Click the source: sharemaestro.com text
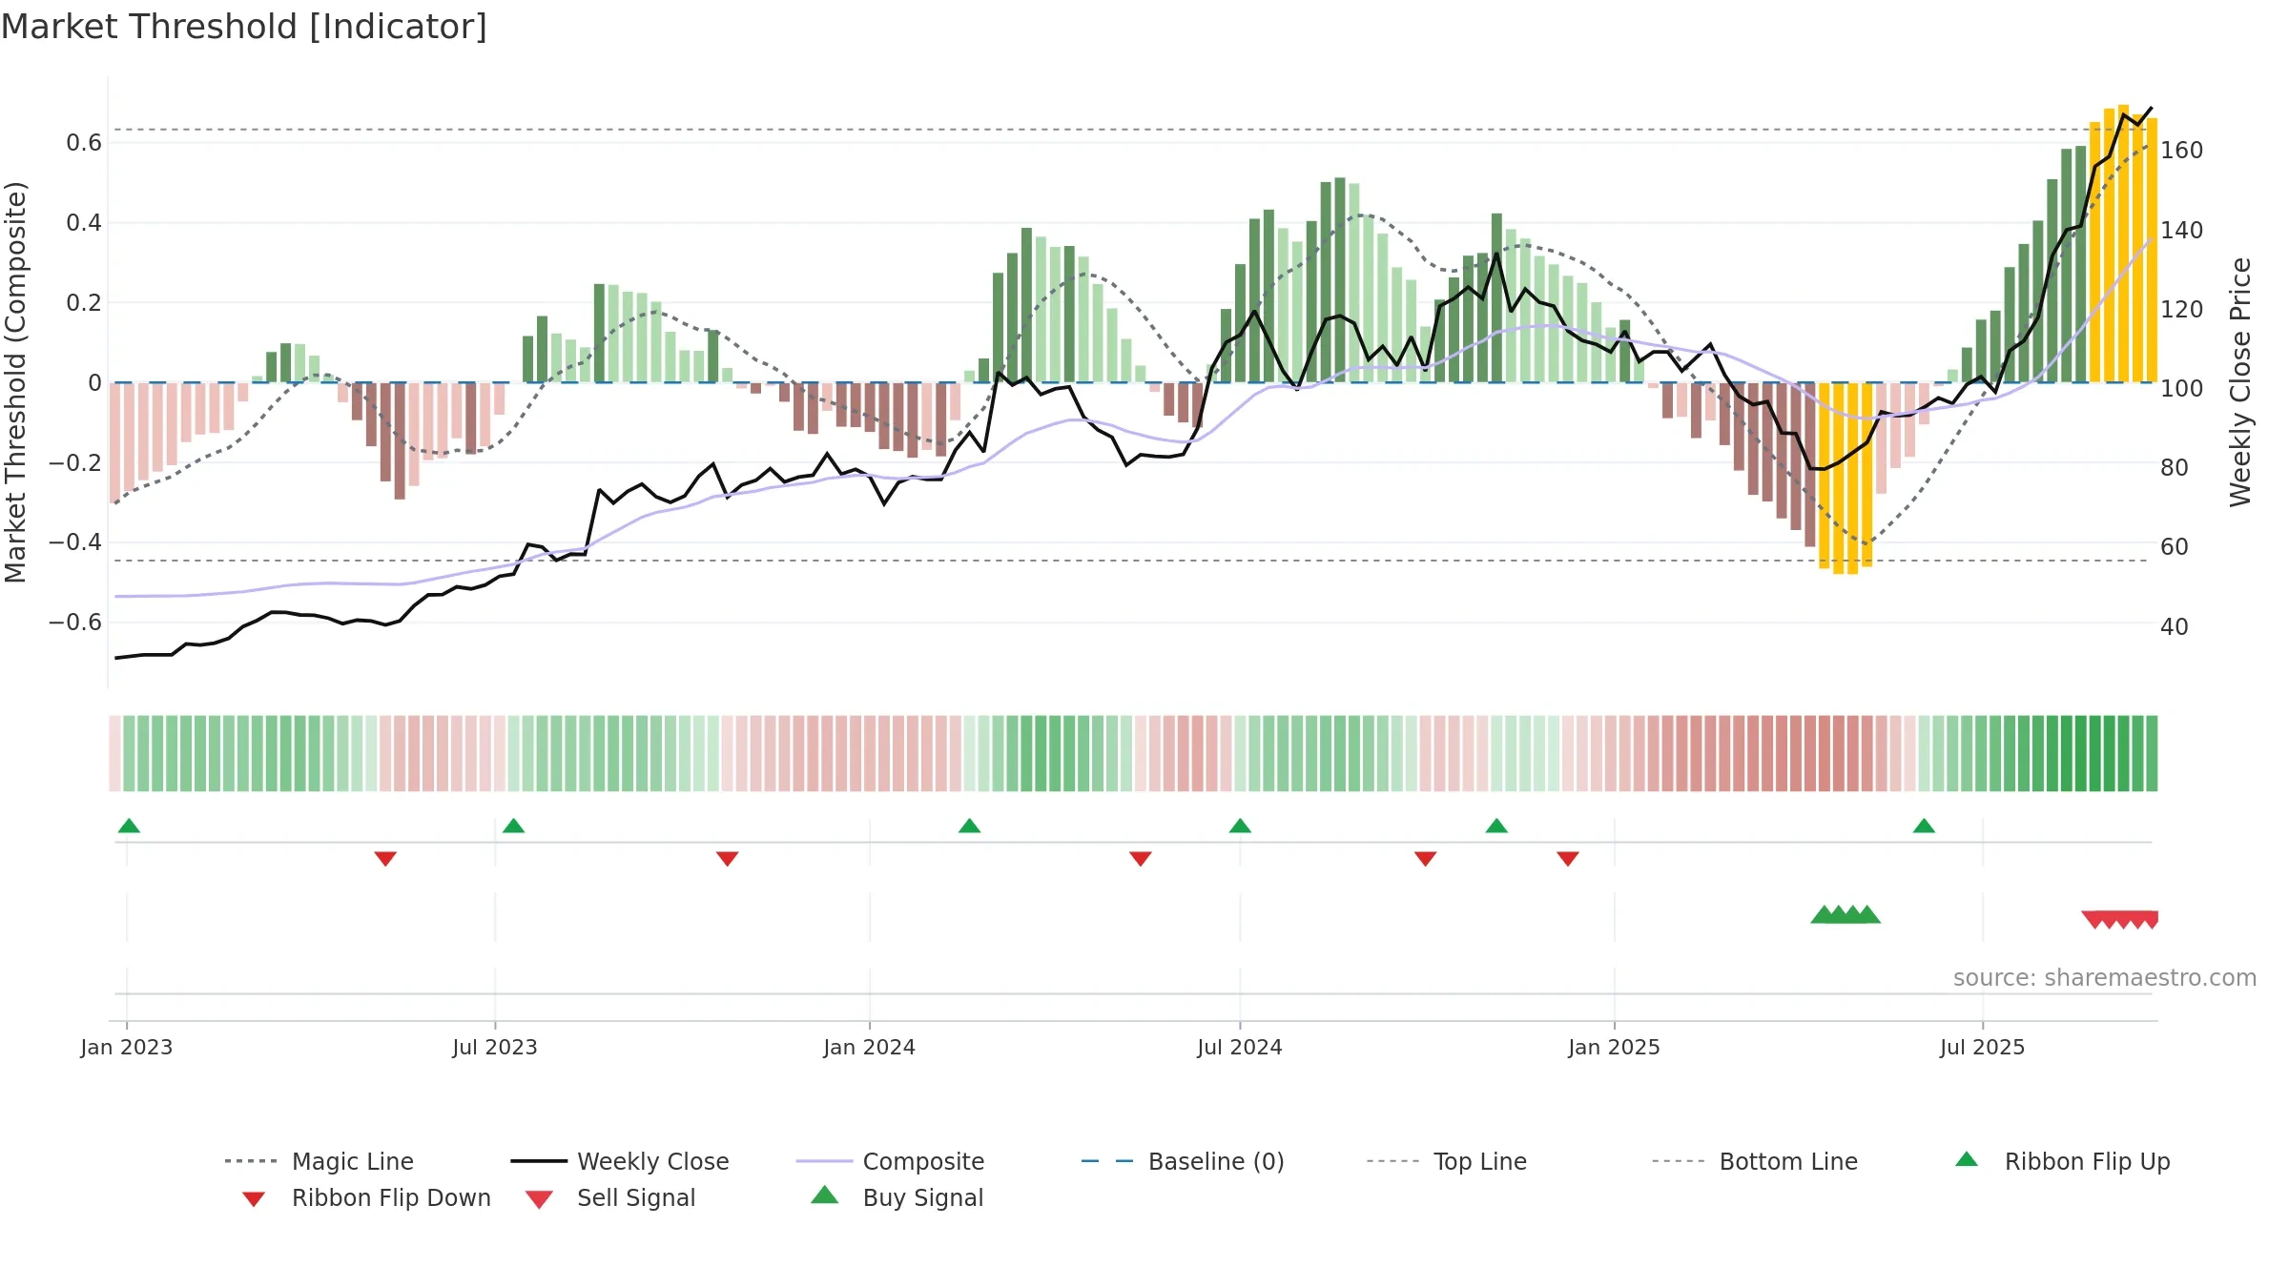The height and width of the screenshot is (1287, 2289). (2105, 978)
